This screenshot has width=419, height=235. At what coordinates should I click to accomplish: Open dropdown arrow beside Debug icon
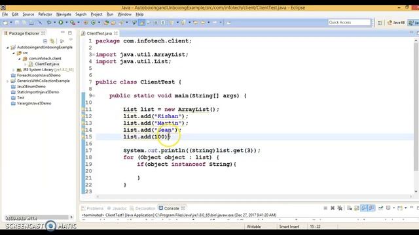click(54, 23)
